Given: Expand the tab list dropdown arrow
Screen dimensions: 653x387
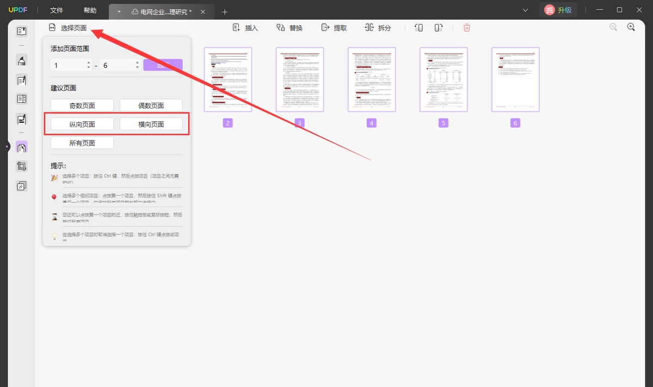Looking at the screenshot, I should coord(119,11).
